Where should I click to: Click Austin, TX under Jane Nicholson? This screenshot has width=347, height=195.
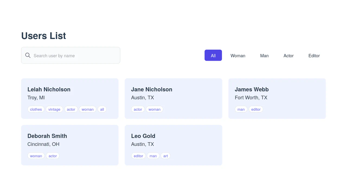143,97
